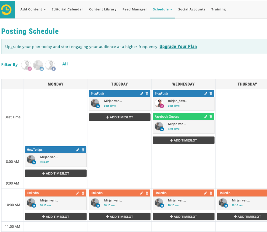The image size is (267, 232).
Task: Add a timeslot under Tuesday Best Time
Action: (119, 117)
